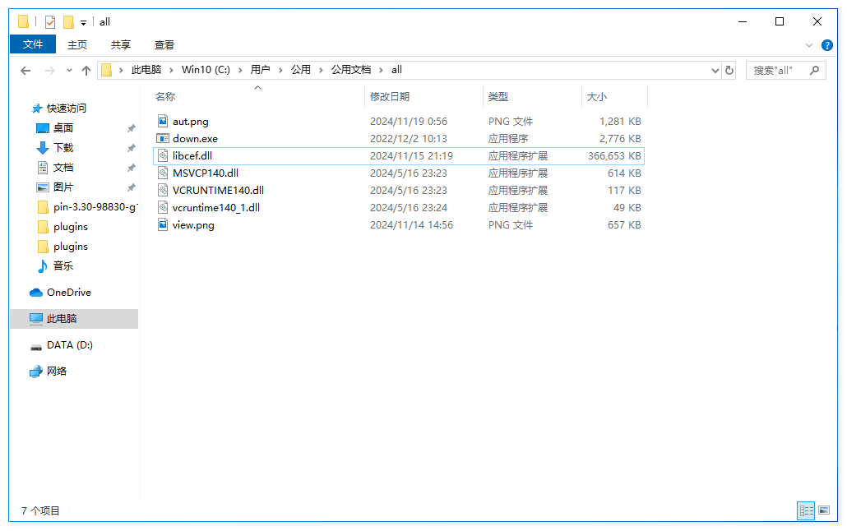Select the aut.png image file icon
The image size is (847, 531).
[x=163, y=121]
